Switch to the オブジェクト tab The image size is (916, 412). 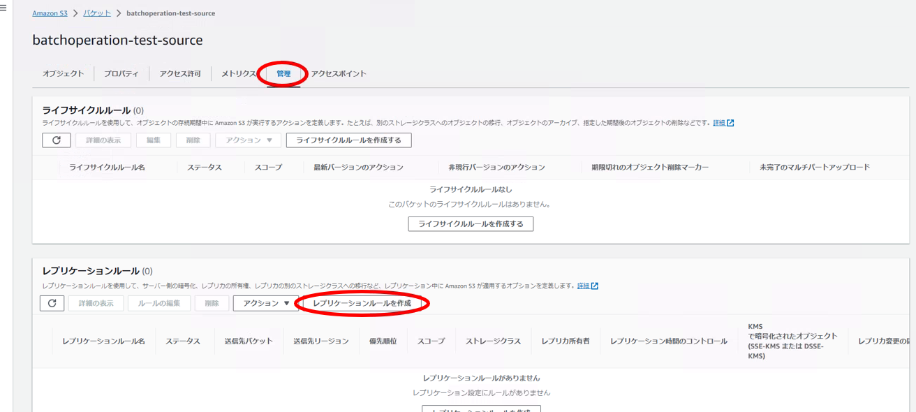tap(63, 74)
